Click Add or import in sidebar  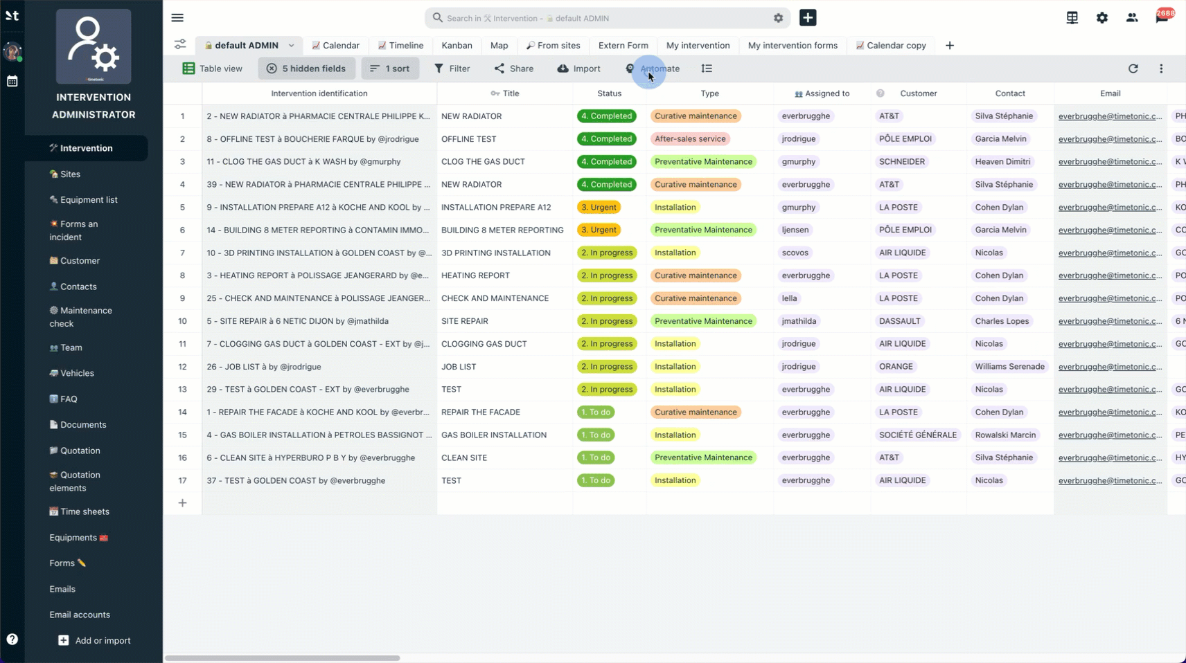point(94,641)
